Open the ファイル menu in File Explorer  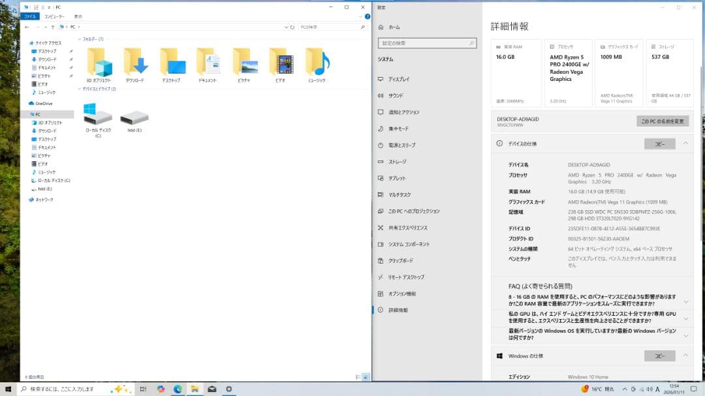[x=30, y=16]
